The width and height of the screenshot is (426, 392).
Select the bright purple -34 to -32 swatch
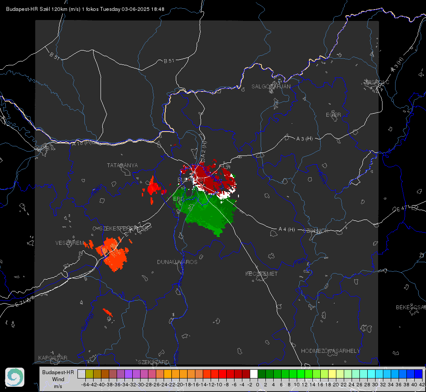128,374
